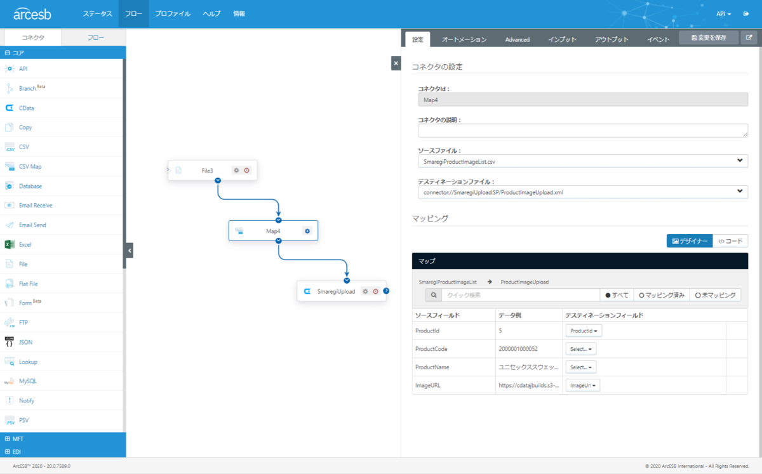Screen dimensions: 762x474
Task: Choose the JSON connector icon
Action: 10,342
